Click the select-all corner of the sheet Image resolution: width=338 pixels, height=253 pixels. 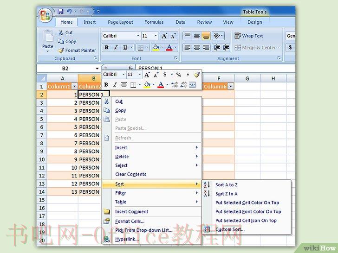(42, 78)
